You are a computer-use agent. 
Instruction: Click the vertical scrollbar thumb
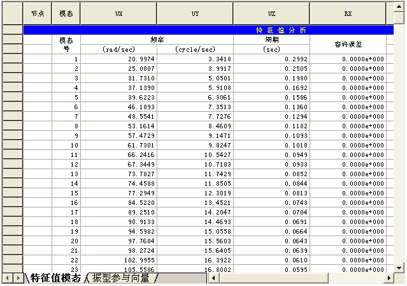point(399,18)
